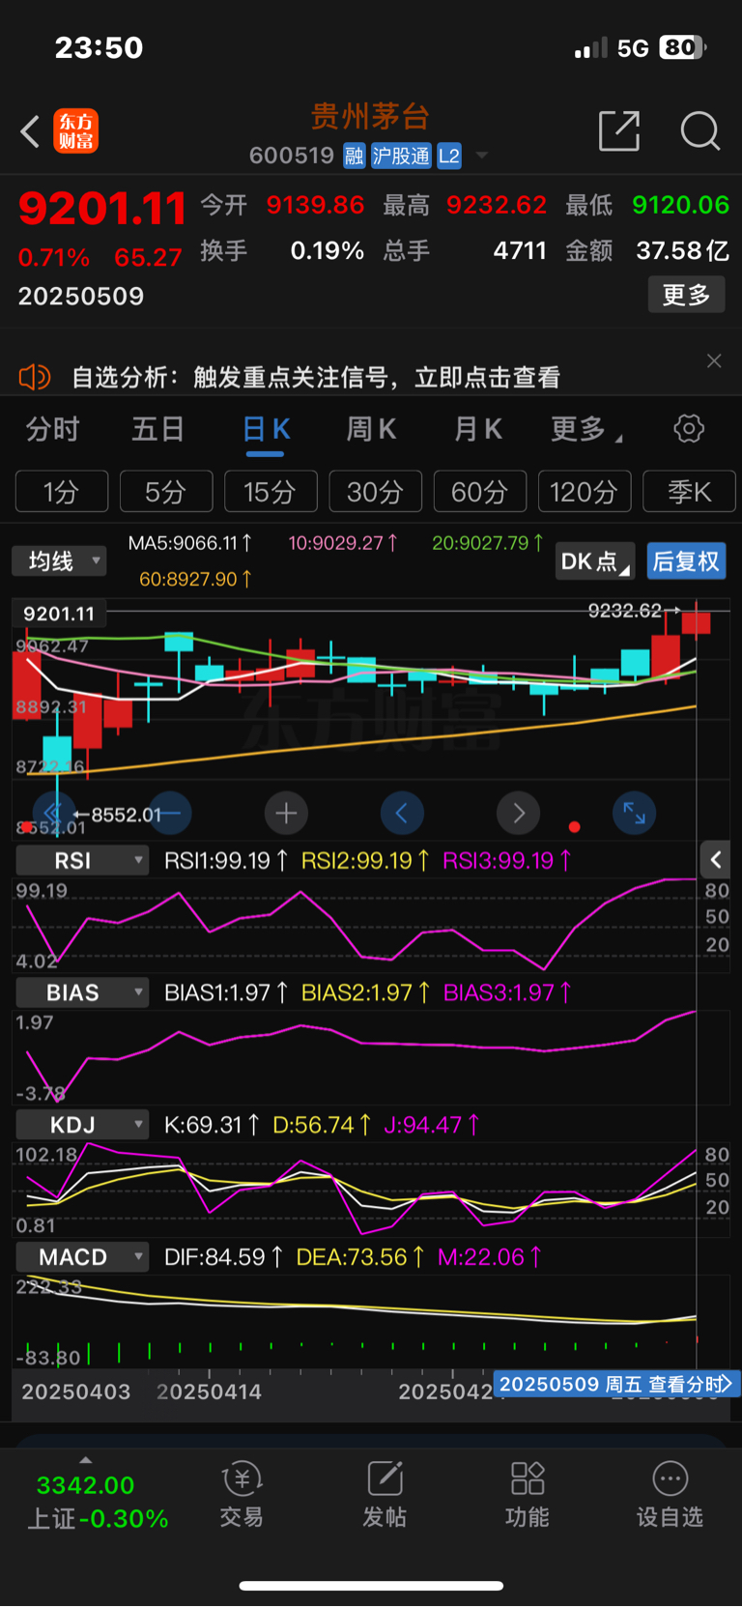Select 60分 interval button
This screenshot has height=1607, width=742.
point(480,491)
